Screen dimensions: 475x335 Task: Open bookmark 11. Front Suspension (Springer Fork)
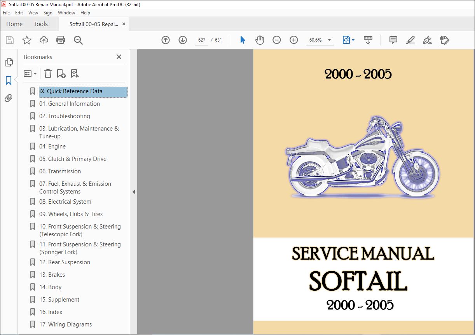[80, 248]
